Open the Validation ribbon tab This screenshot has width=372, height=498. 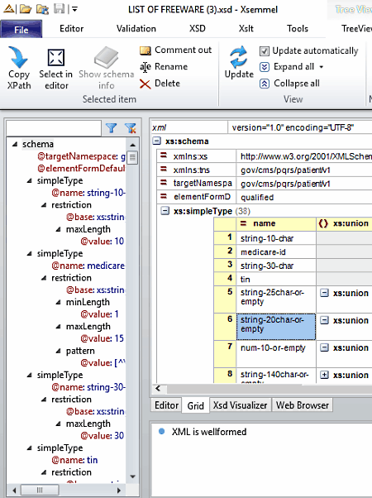136,29
